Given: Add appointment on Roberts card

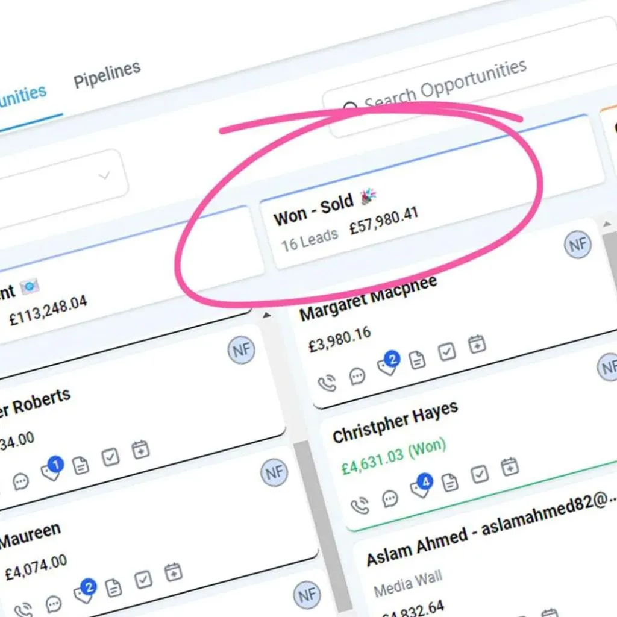Looking at the screenshot, I should (x=140, y=449).
